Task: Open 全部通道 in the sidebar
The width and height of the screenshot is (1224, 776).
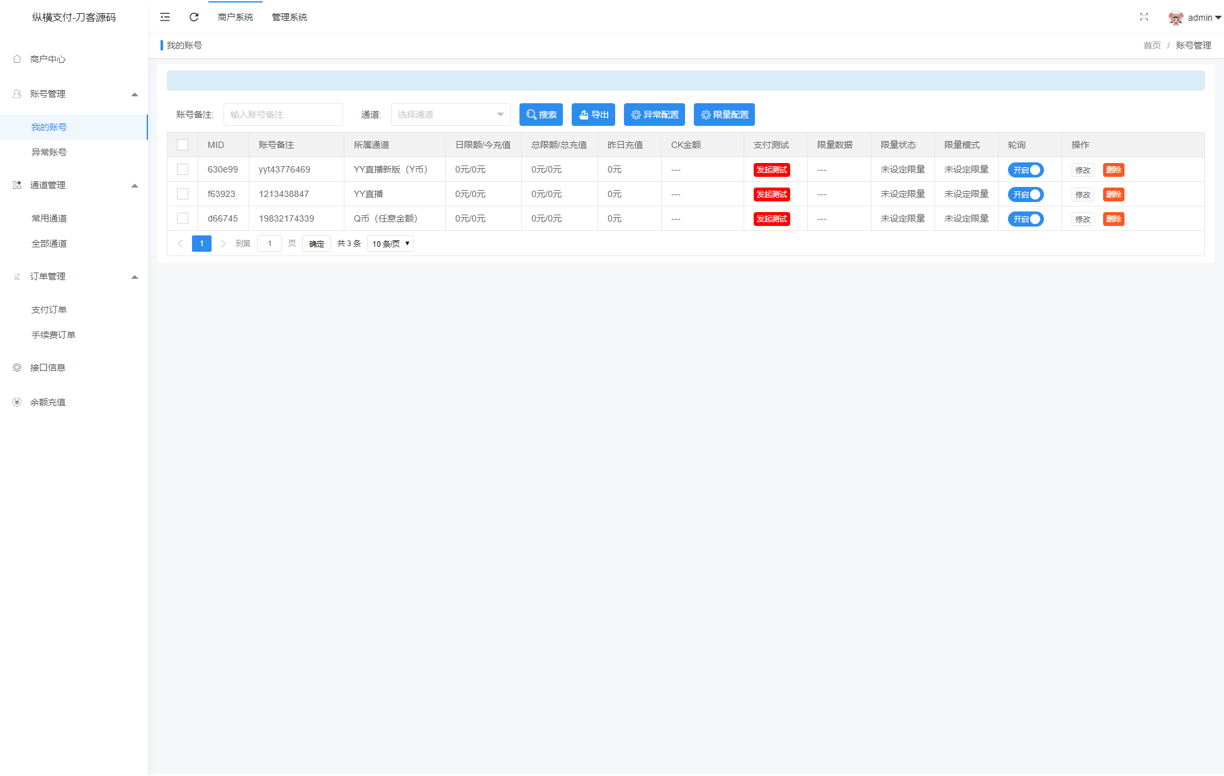Action: coord(74,244)
